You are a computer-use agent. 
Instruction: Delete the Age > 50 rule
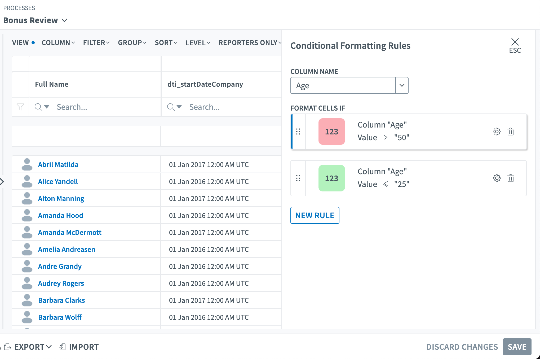click(510, 132)
